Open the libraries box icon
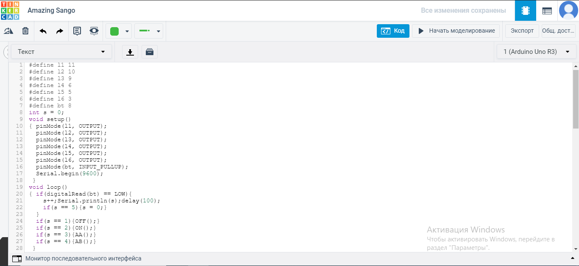Viewport: 579px width, 266px height. coord(149,52)
